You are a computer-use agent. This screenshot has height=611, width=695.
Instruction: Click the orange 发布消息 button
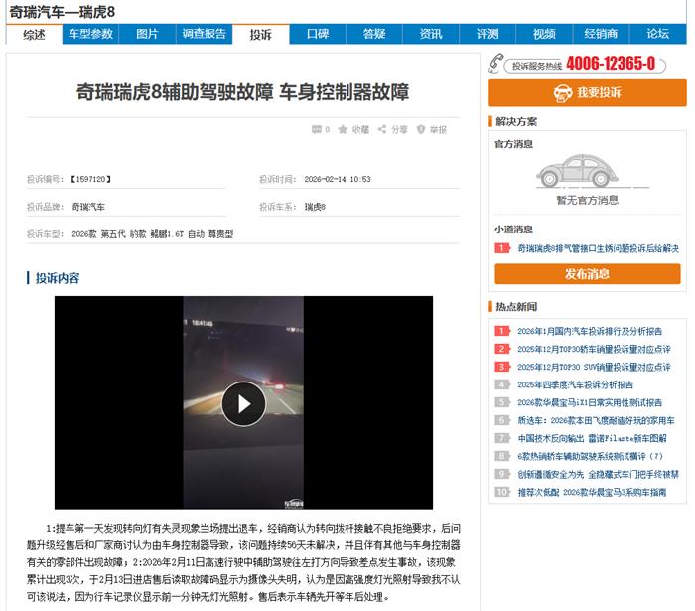[x=587, y=274]
